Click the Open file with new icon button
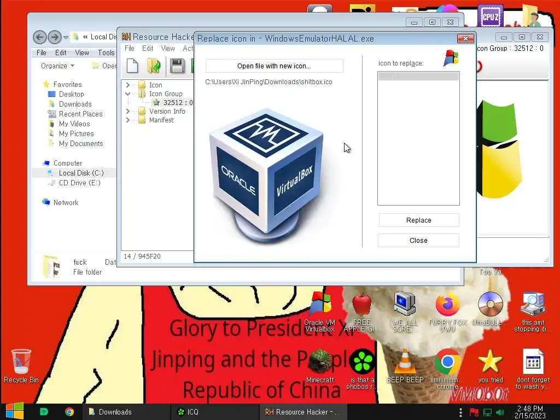The width and height of the screenshot is (560, 420). click(275, 66)
